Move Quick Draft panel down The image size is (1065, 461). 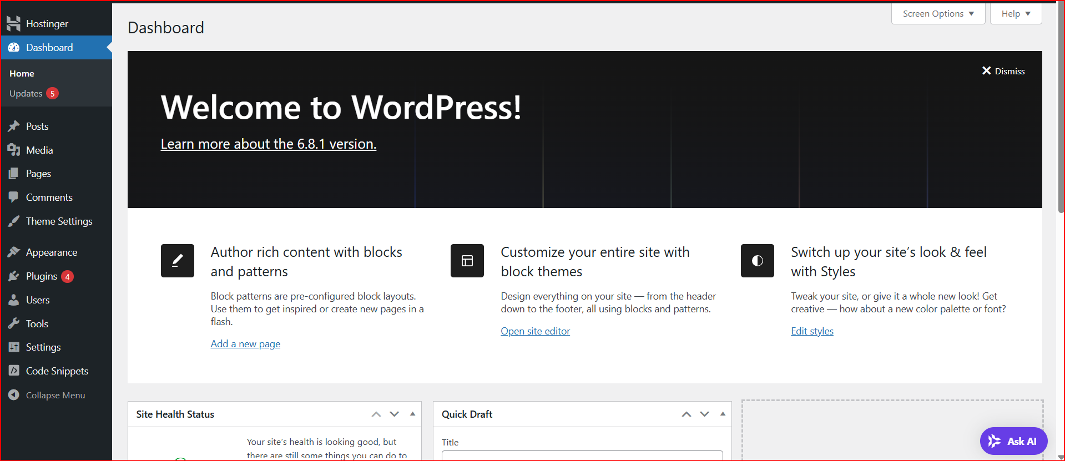click(705, 414)
